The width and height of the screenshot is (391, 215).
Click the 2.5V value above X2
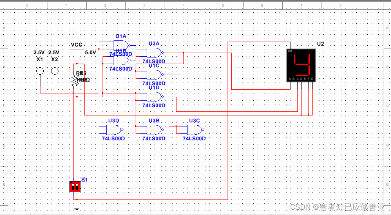tap(54, 52)
